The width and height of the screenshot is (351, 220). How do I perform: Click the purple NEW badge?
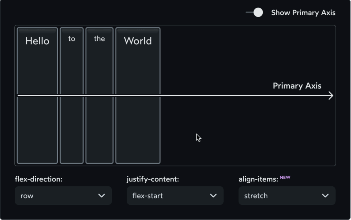coord(285,177)
